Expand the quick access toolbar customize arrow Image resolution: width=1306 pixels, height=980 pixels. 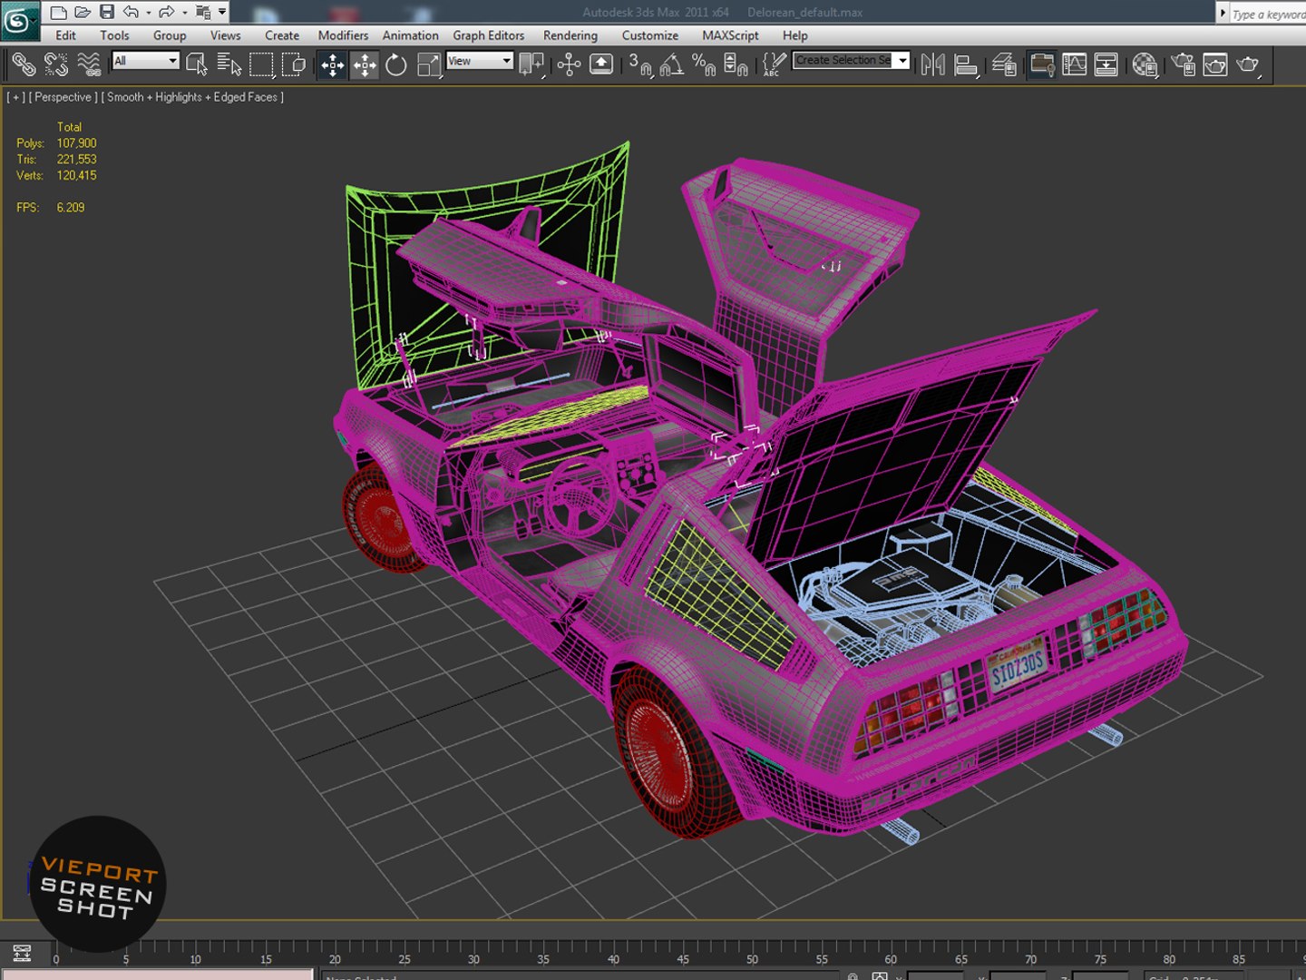tap(222, 12)
